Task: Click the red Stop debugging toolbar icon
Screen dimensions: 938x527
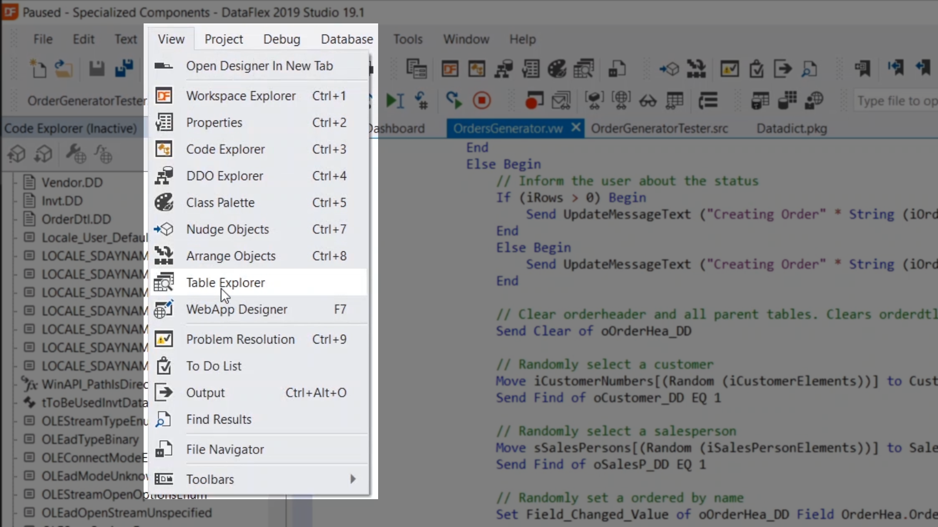Action: [x=482, y=101]
